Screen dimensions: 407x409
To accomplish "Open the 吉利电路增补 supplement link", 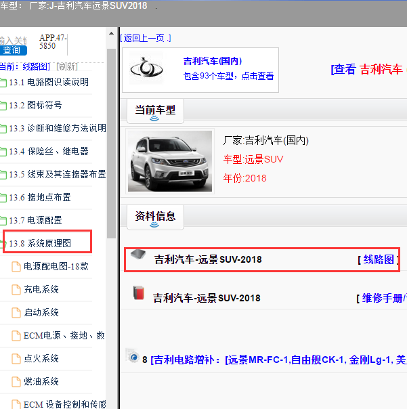I will tap(278, 360).
